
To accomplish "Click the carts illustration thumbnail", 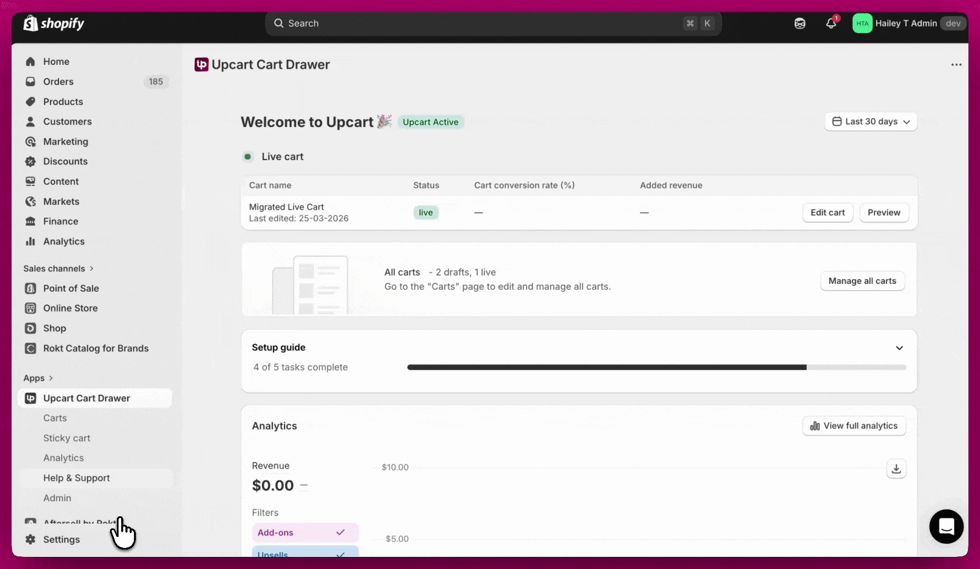I will [x=310, y=284].
